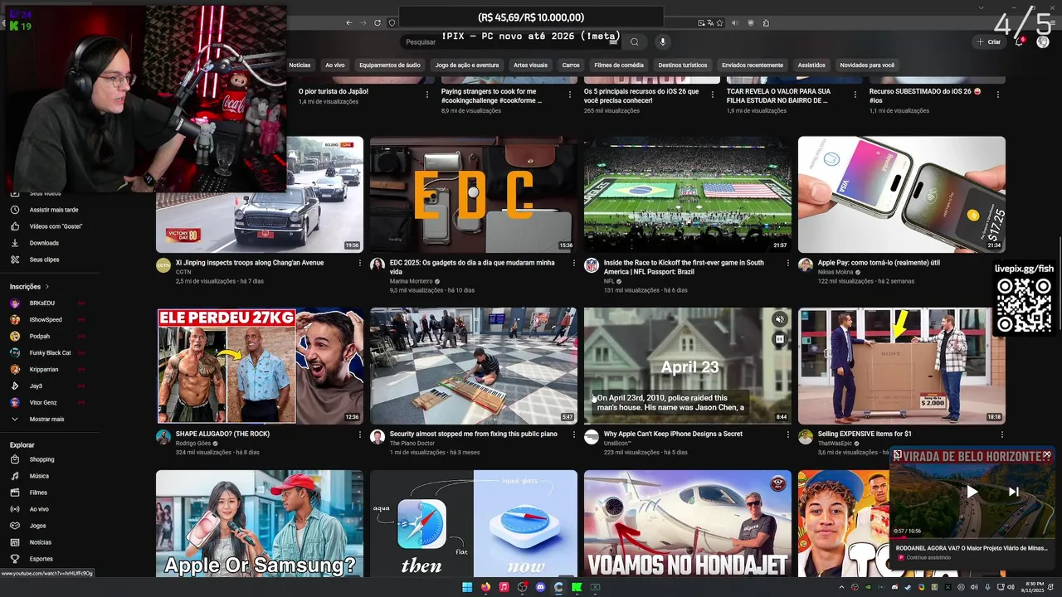Open Assistir mais tarde in the sidebar
The width and height of the screenshot is (1062, 597).
[x=53, y=210]
